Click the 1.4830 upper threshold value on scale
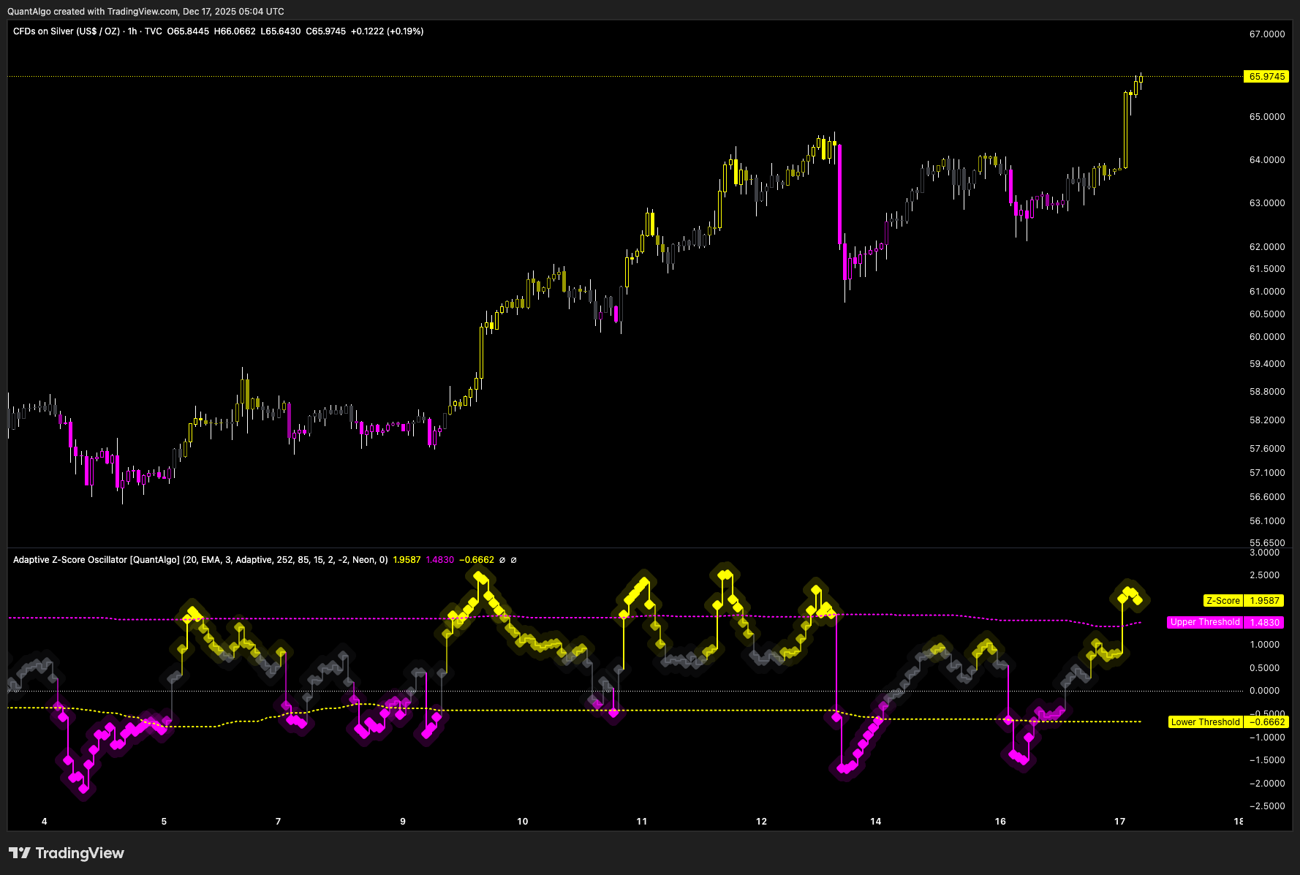This screenshot has width=1300, height=875. point(1265,622)
